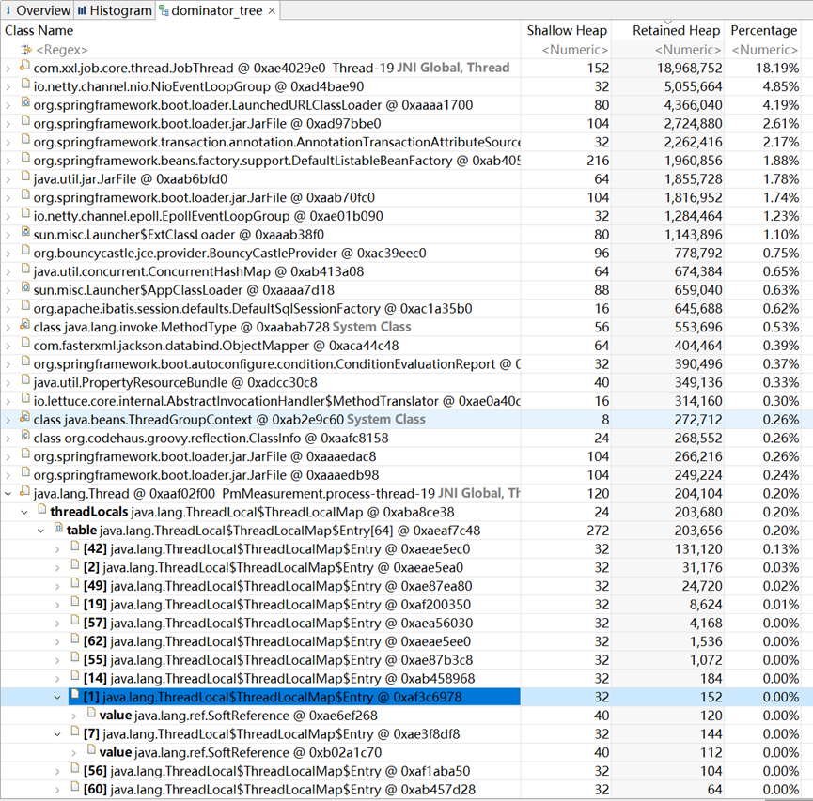813x801 pixels.
Task: Click the shallow heap value 272
Action: pyautogui.click(x=598, y=531)
